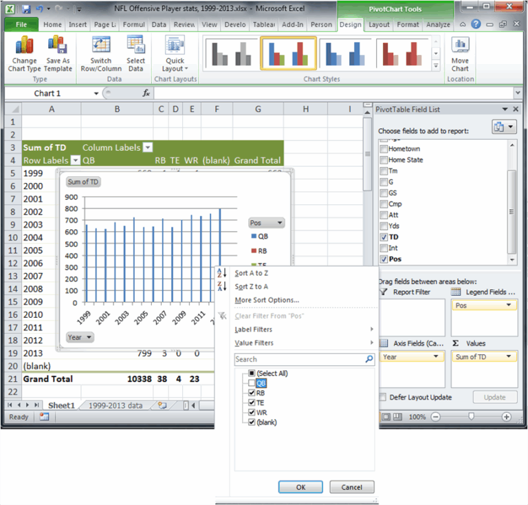Screen dimensions: 528x505
Task: Click the Move Chart icon
Action: (460, 45)
